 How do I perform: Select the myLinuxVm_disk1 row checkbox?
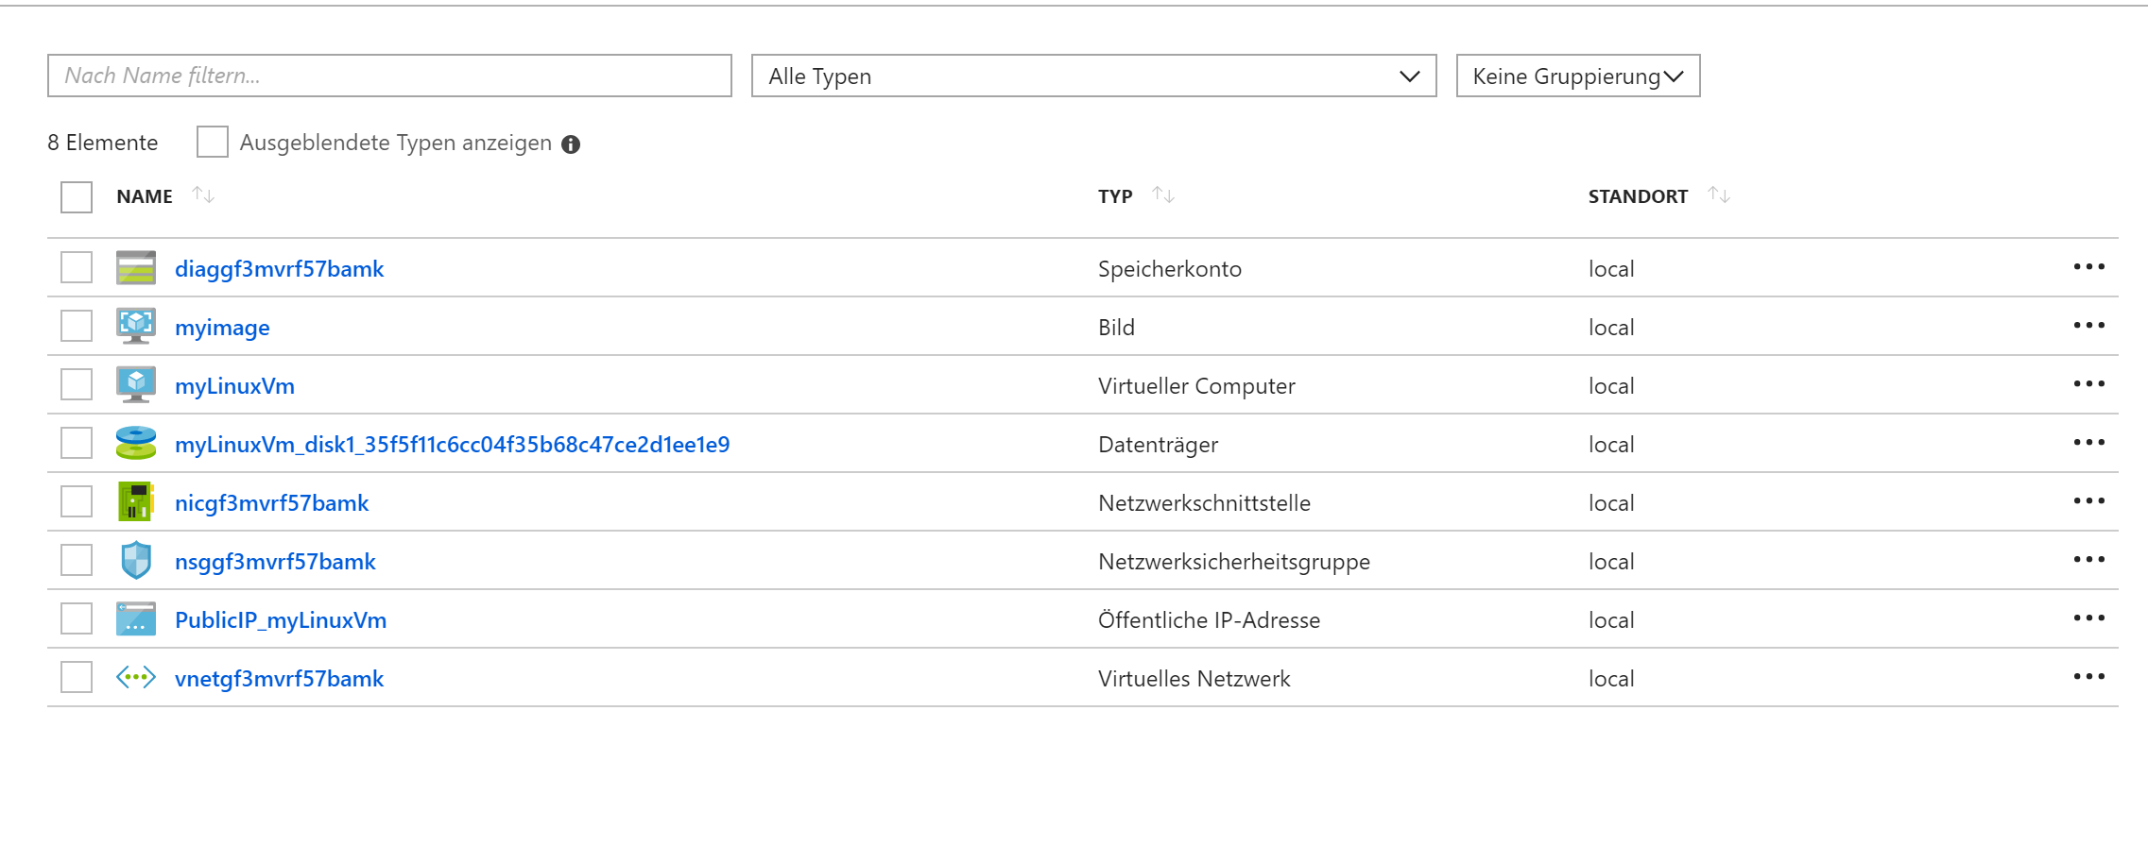tap(77, 443)
